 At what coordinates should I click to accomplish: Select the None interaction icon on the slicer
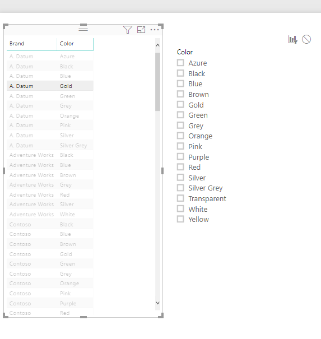pos(306,39)
